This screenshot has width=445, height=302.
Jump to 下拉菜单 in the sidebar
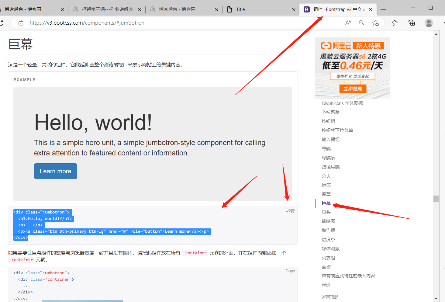click(x=331, y=112)
